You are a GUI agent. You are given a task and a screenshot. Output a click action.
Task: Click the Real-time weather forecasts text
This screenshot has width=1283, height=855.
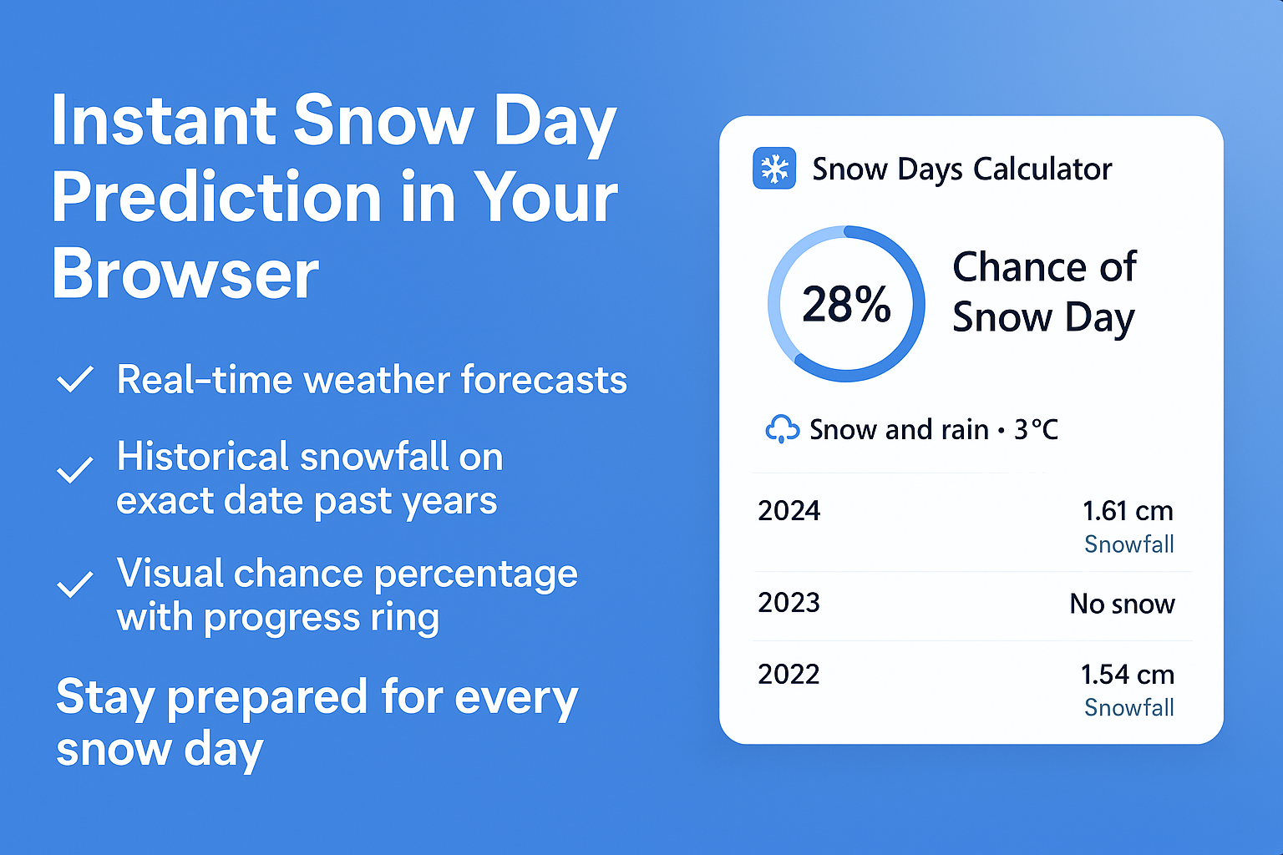372,380
